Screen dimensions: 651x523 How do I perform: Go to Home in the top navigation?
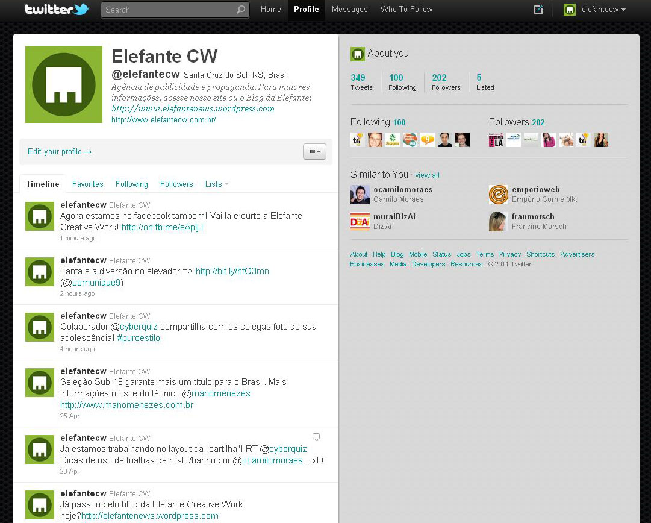(x=270, y=10)
